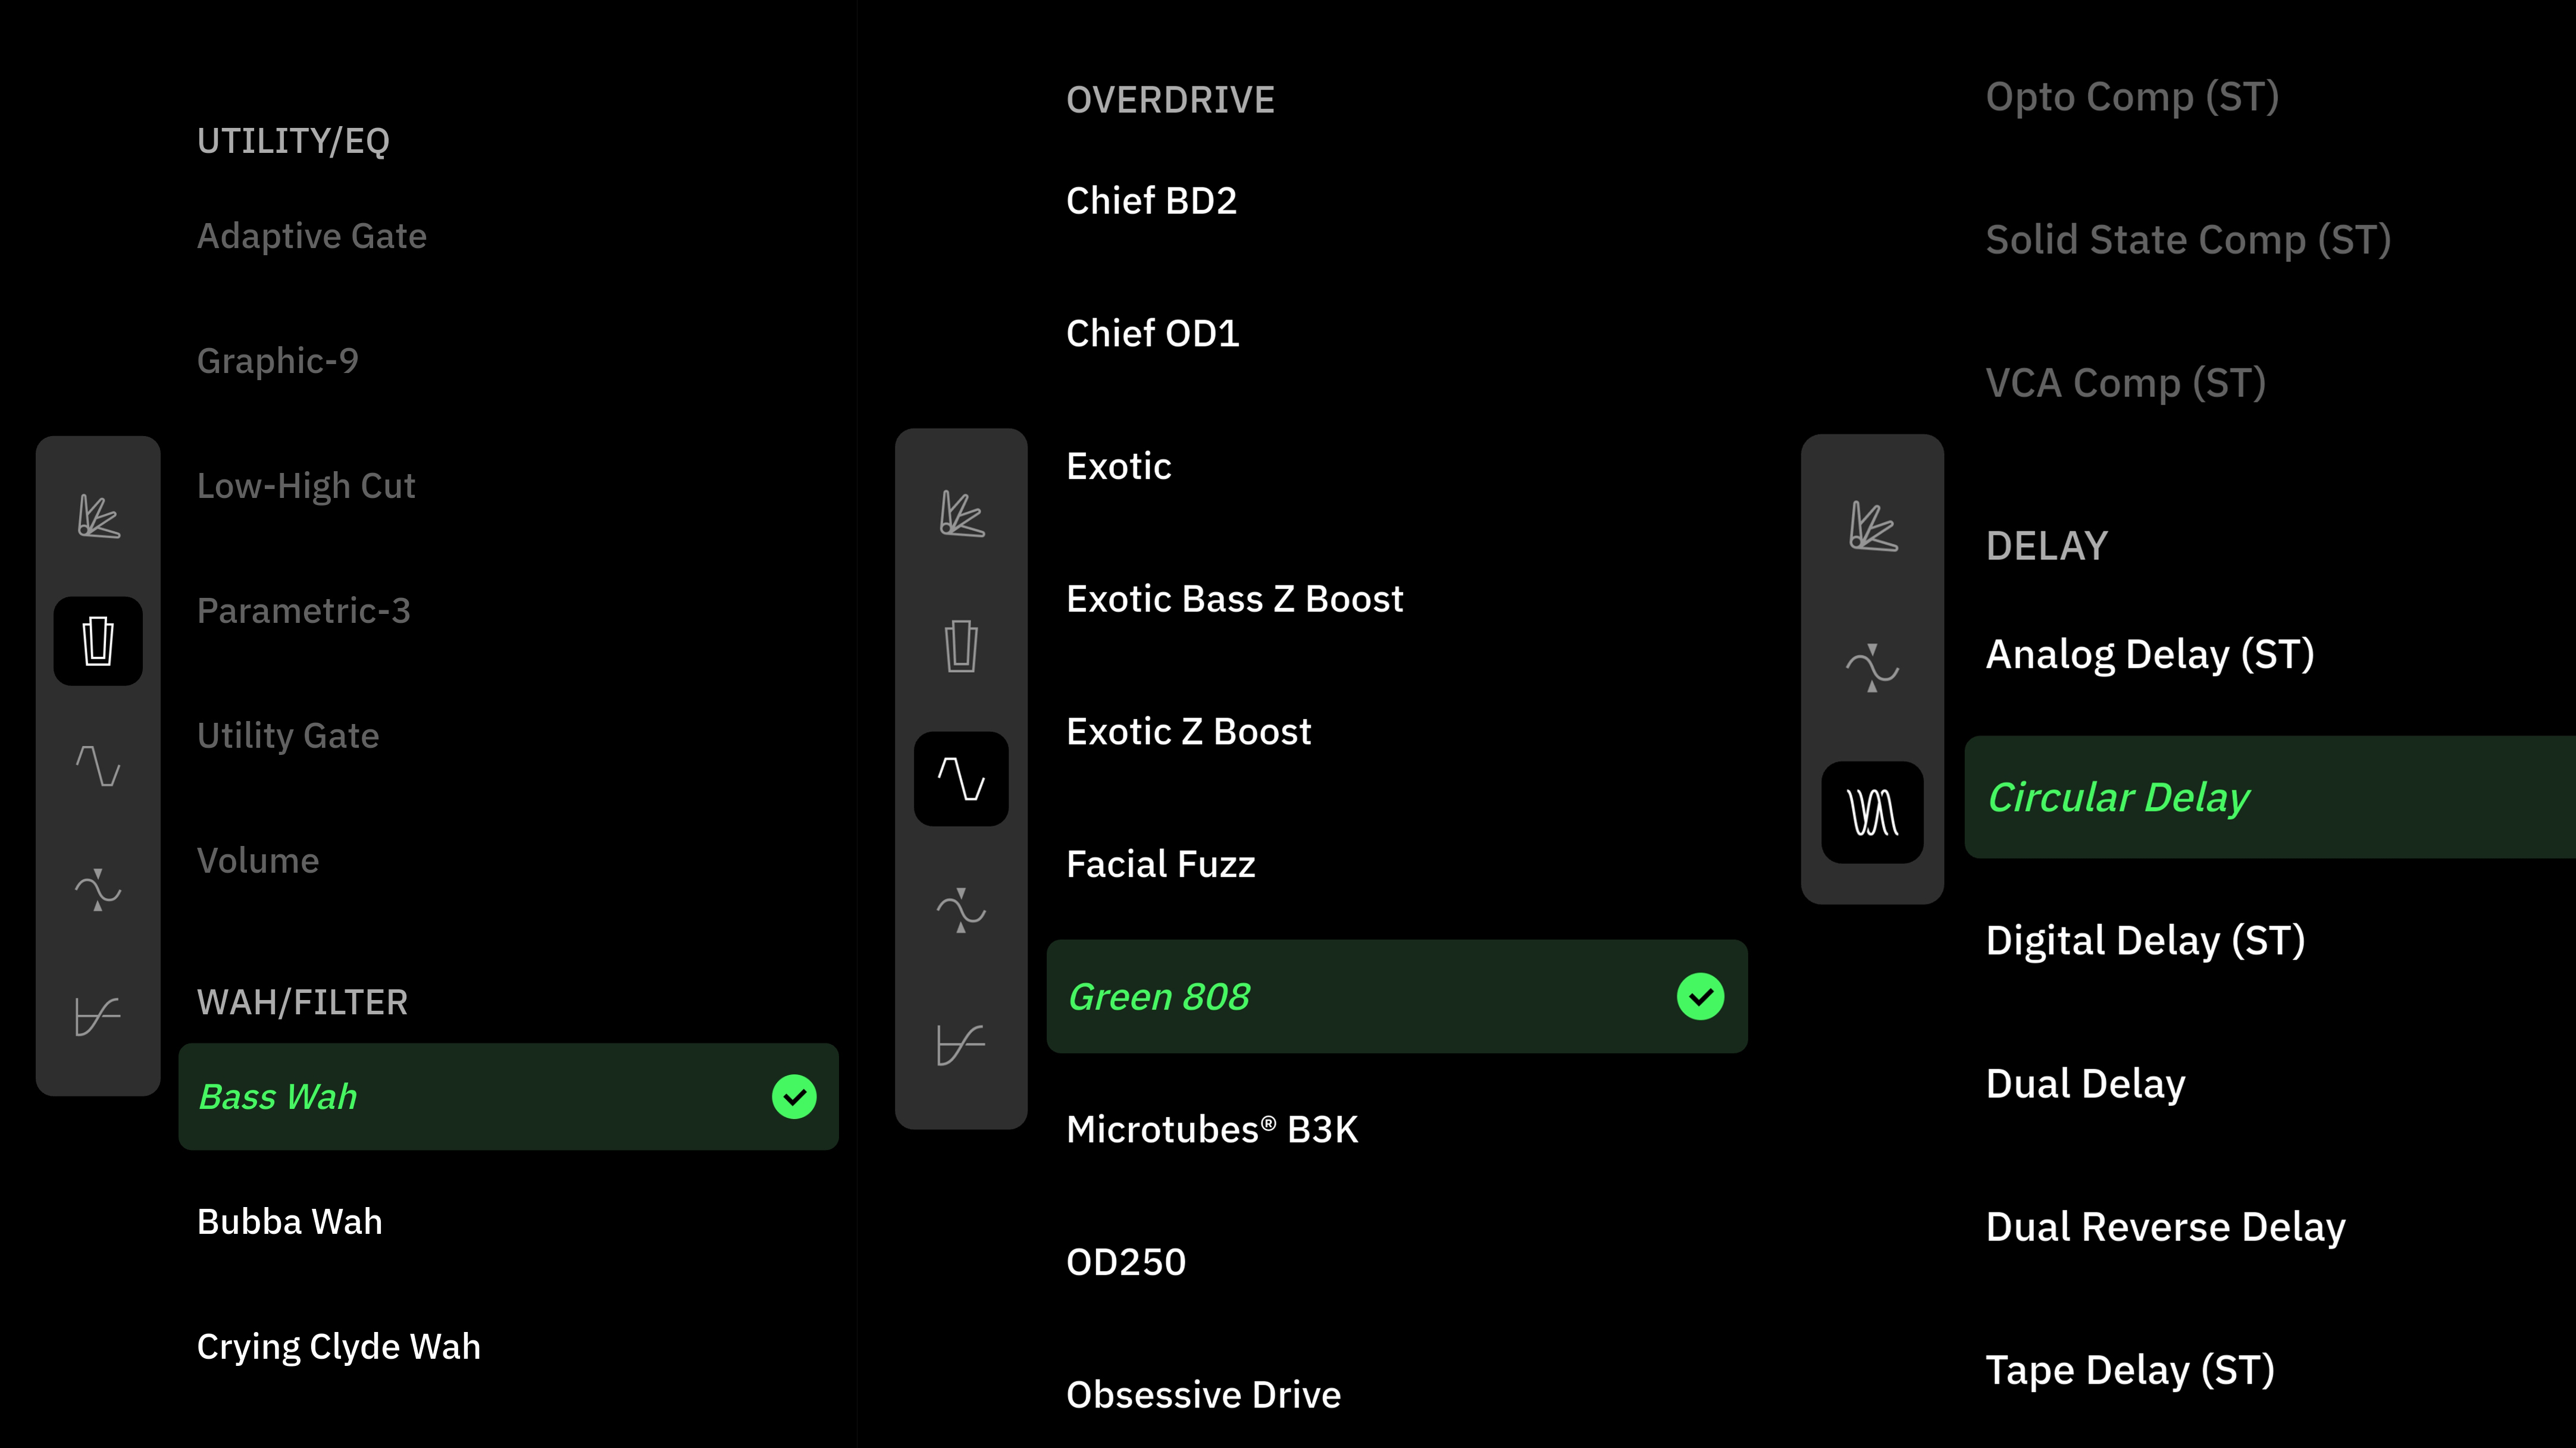Choose Chief BD2 overdrive
This screenshot has height=1448, width=2576.
coord(1151,201)
